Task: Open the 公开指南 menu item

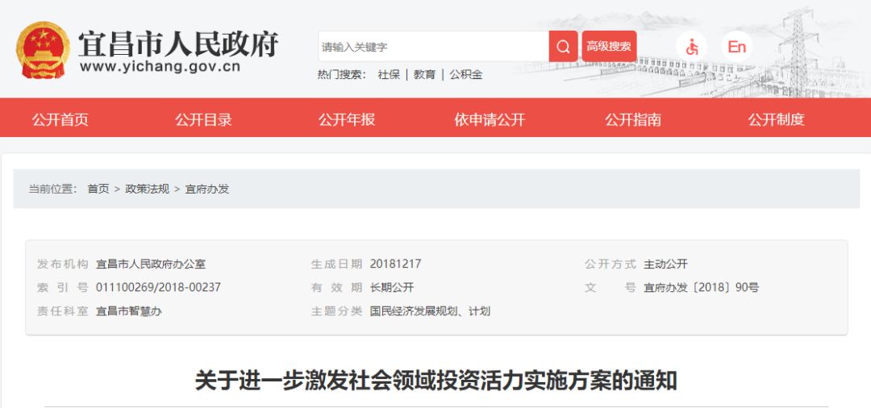Action: click(633, 119)
